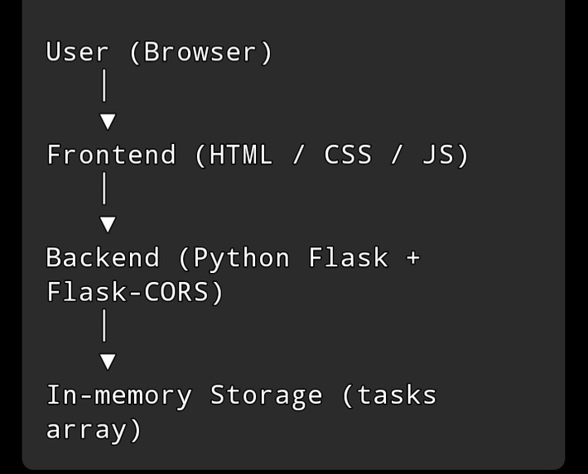Click the slash between HTML and CSS
The height and width of the screenshot is (474, 588).
click(x=298, y=155)
